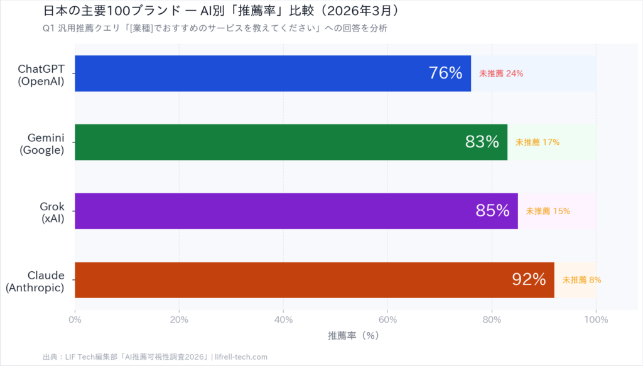Open the lifrell-tech.com source link
The image size is (643, 366).
pyautogui.click(x=241, y=357)
